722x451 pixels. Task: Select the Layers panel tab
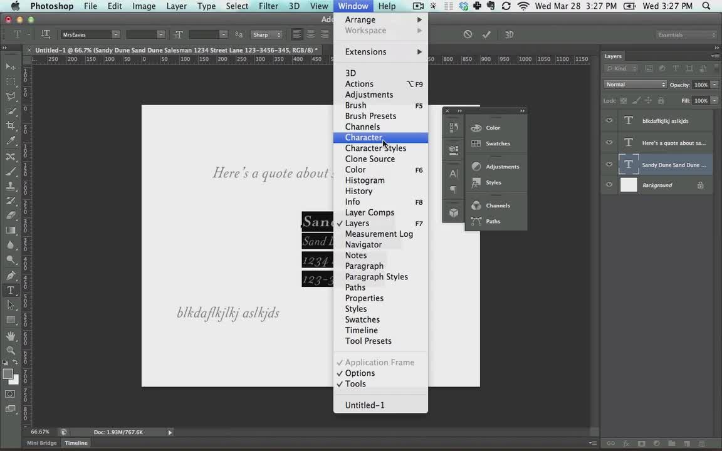point(613,56)
